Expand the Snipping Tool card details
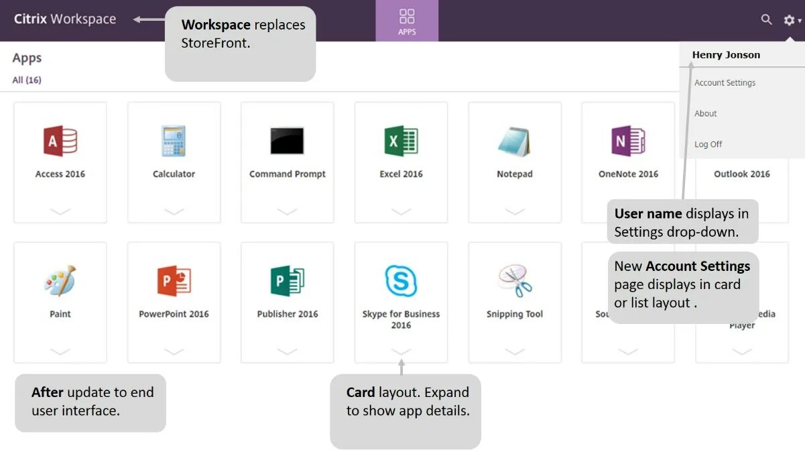The height and width of the screenshot is (452, 805). coord(514,351)
